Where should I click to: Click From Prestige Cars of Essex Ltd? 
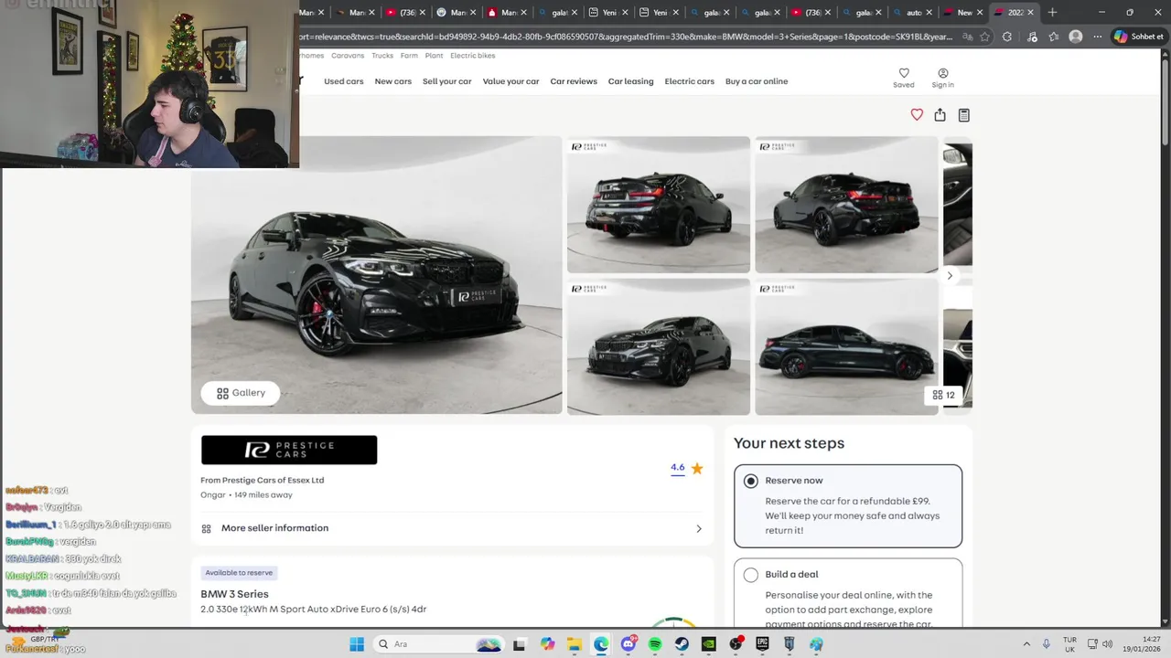click(263, 480)
